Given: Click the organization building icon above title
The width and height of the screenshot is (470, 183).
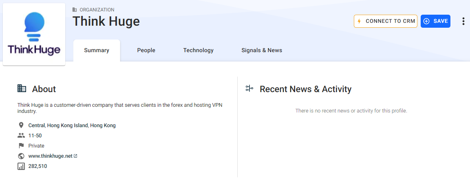Looking at the screenshot, I should tap(75, 10).
